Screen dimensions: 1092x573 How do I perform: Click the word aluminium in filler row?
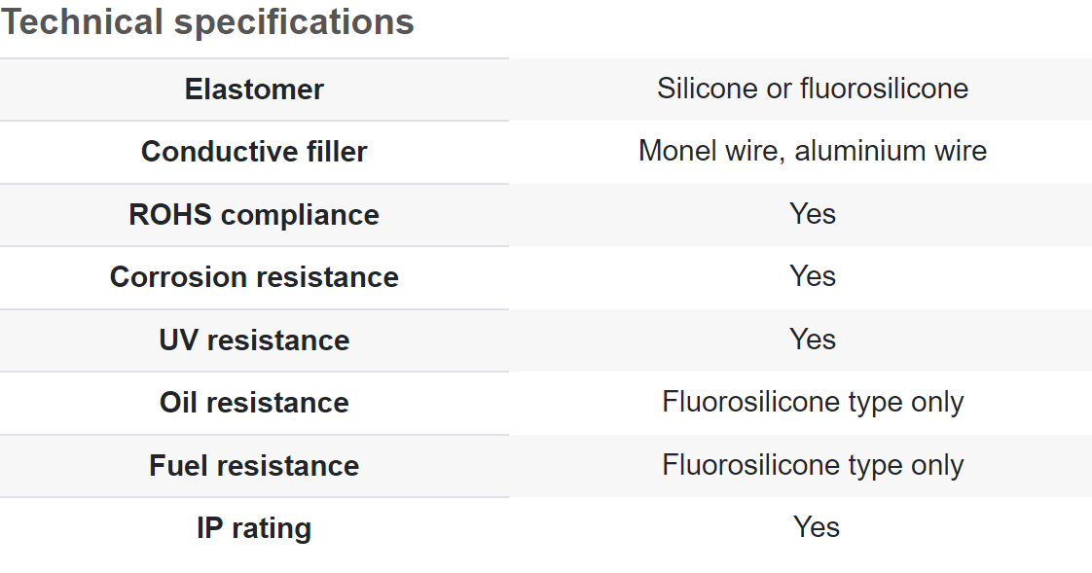click(860, 151)
